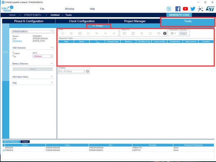Open the Window menu
This screenshot has width=216, height=162.
[x=69, y=9]
